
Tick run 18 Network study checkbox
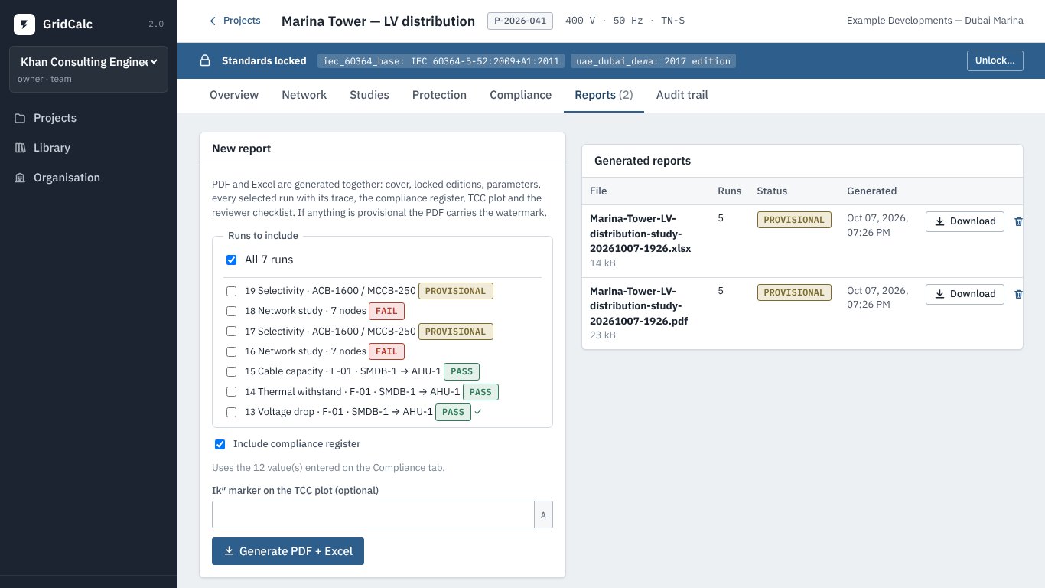point(231,311)
